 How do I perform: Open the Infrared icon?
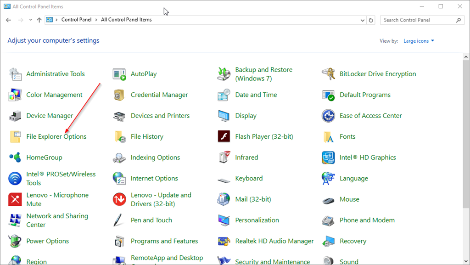(224, 158)
